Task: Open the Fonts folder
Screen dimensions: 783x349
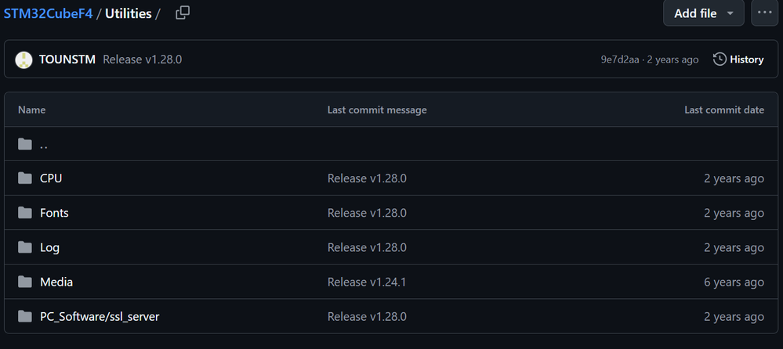Action: click(x=54, y=213)
